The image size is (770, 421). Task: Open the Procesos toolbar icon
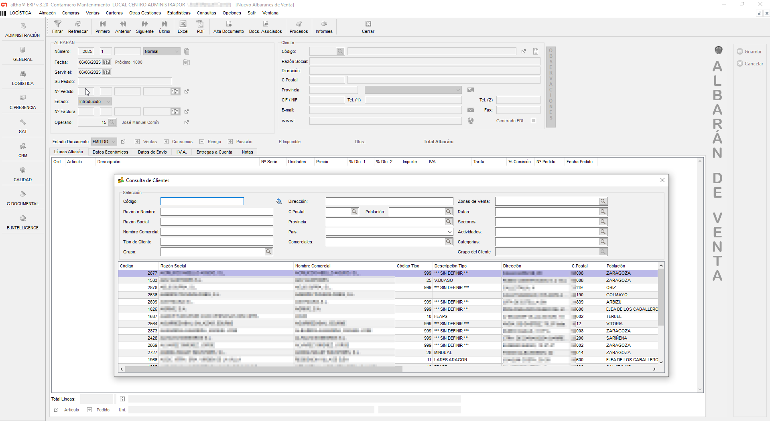pos(299,24)
